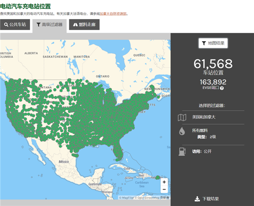Switch to the 高级过滤器 tab
This screenshot has width=254, height=206.
(x=50, y=25)
